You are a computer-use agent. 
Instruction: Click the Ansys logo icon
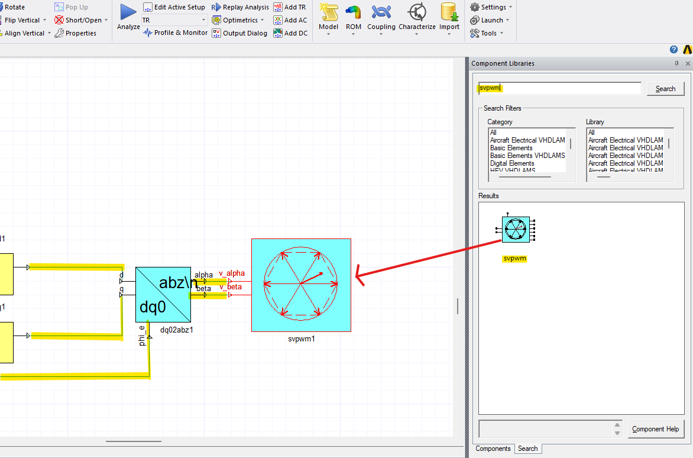(688, 50)
